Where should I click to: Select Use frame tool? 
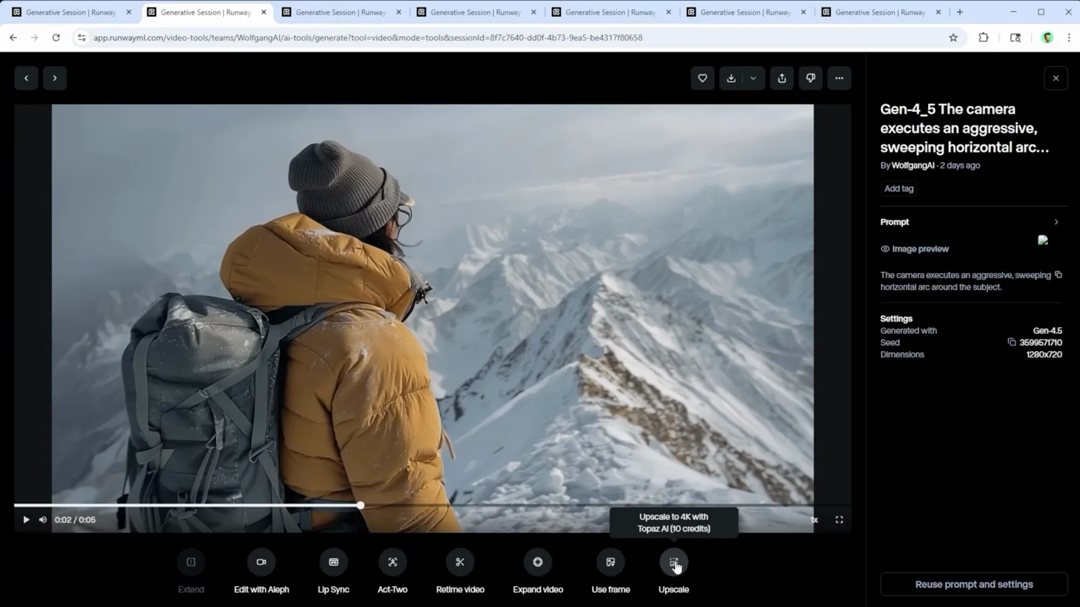click(611, 572)
